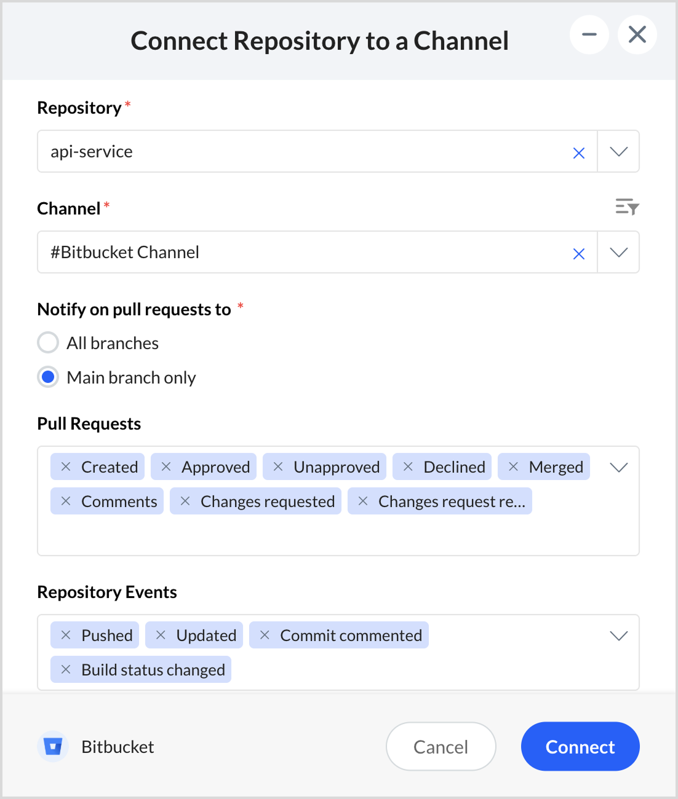Remove the Merged tag from Pull Requests
The image size is (678, 799).
514,467
